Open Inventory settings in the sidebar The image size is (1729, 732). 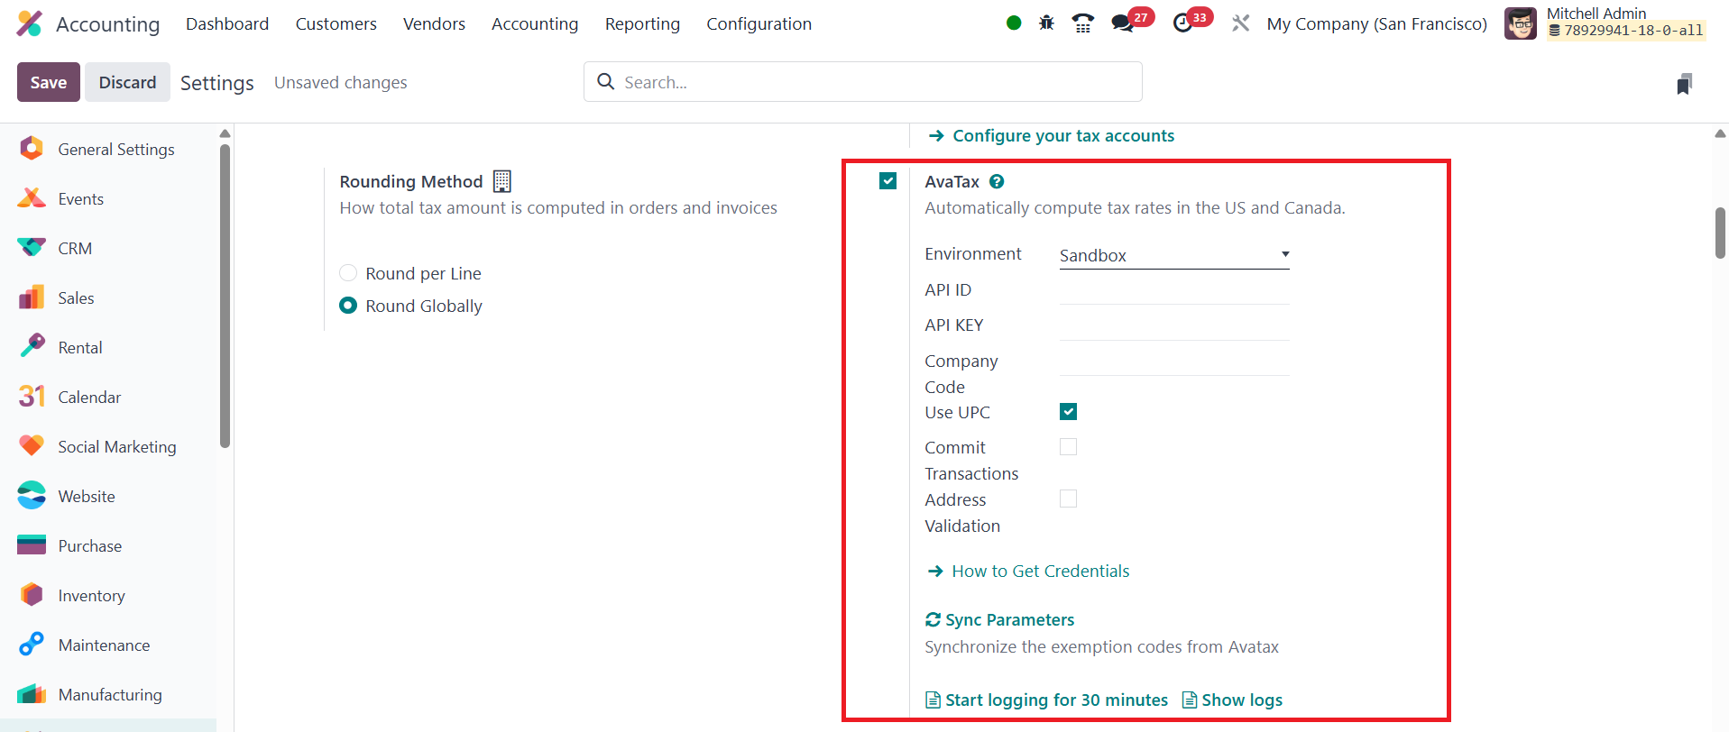(91, 595)
